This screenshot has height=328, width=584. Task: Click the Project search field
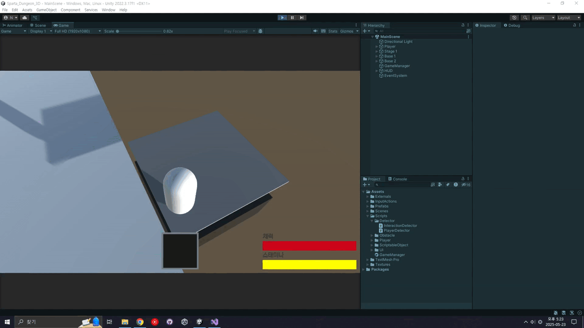pos(401,184)
